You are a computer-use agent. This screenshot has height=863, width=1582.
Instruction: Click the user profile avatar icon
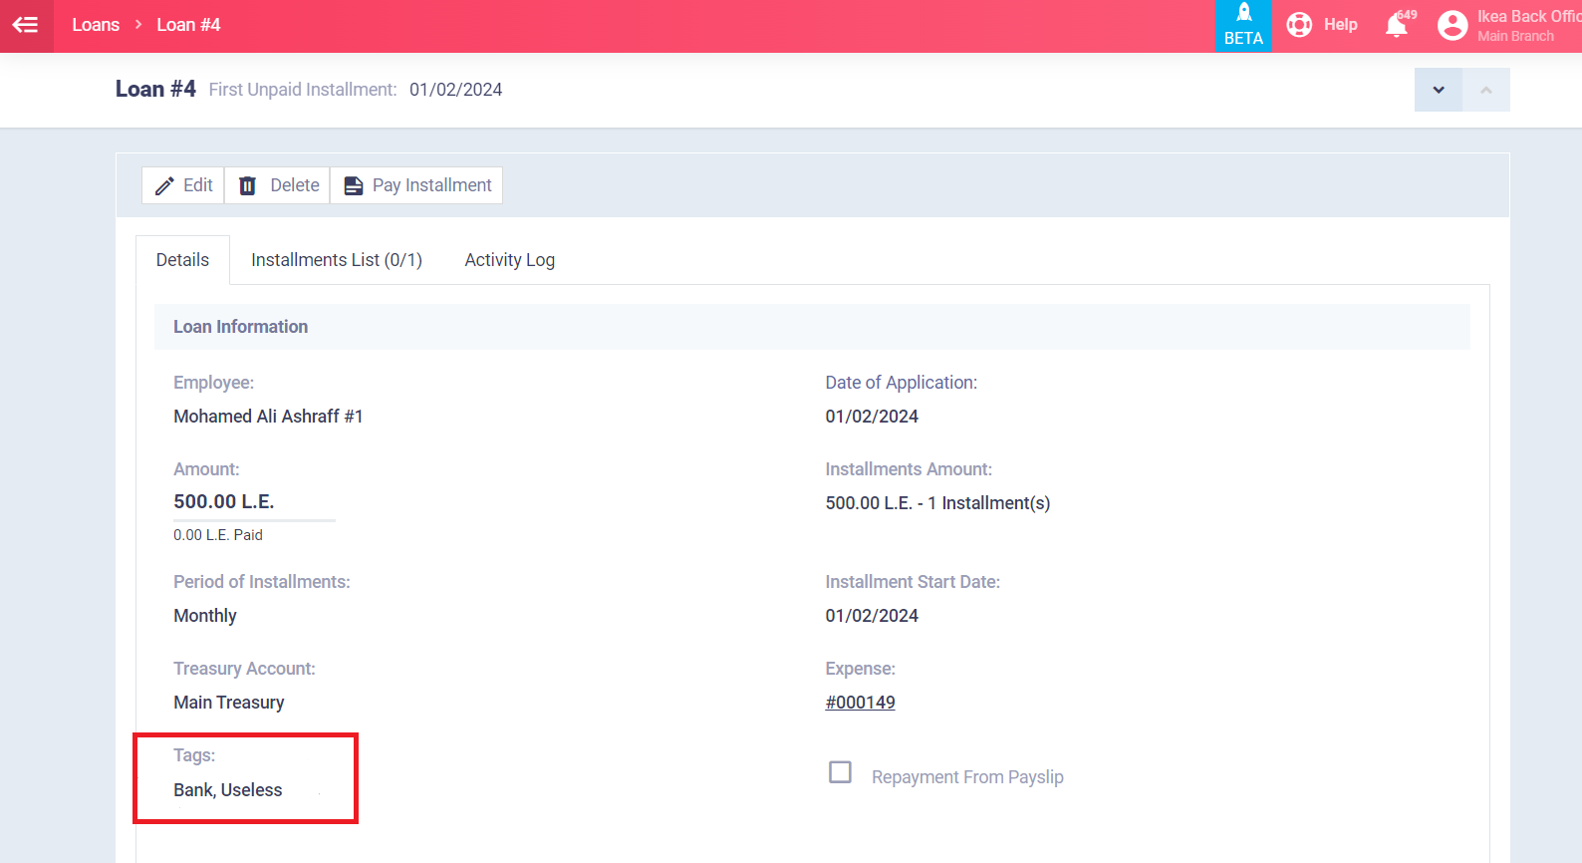point(1452,26)
